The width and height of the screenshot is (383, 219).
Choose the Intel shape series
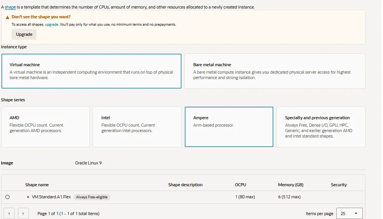137,127
